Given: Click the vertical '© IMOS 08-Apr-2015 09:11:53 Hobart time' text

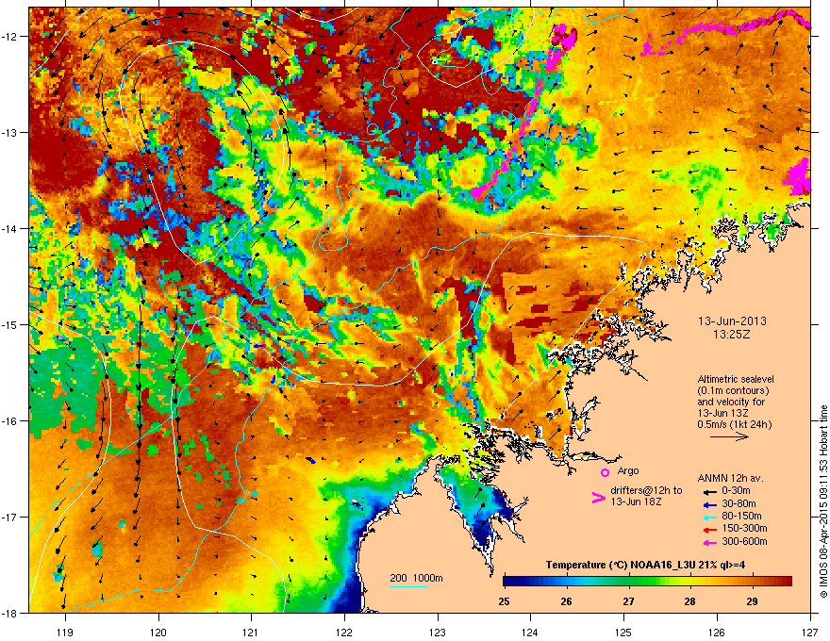Looking at the screenshot, I should coord(823,501).
